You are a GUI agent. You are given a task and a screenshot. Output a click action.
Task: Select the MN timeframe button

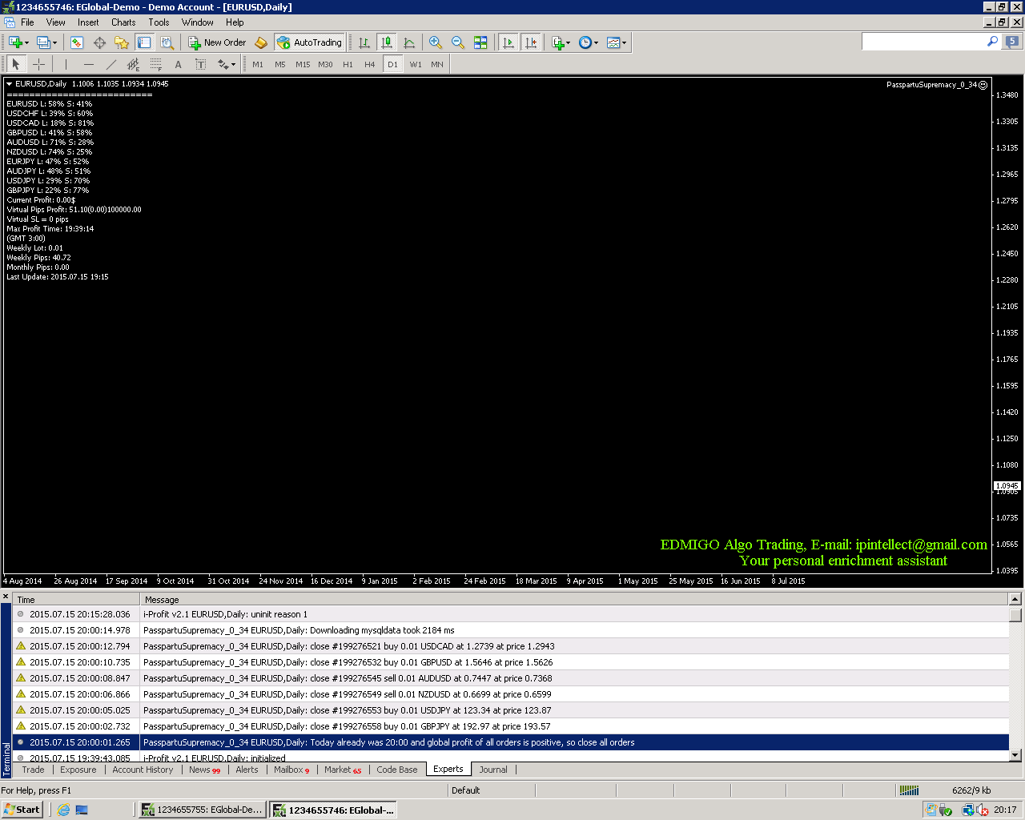click(x=437, y=64)
